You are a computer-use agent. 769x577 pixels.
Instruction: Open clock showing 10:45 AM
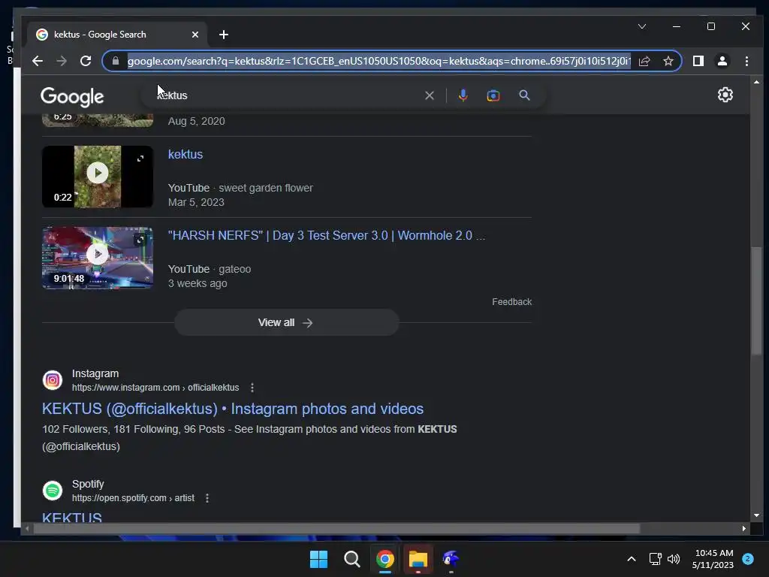(713, 559)
